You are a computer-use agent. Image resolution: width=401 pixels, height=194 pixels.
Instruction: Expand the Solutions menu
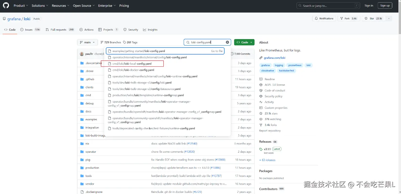(x=40, y=6)
